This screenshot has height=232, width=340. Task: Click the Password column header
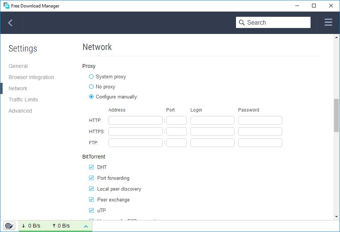[x=249, y=110]
